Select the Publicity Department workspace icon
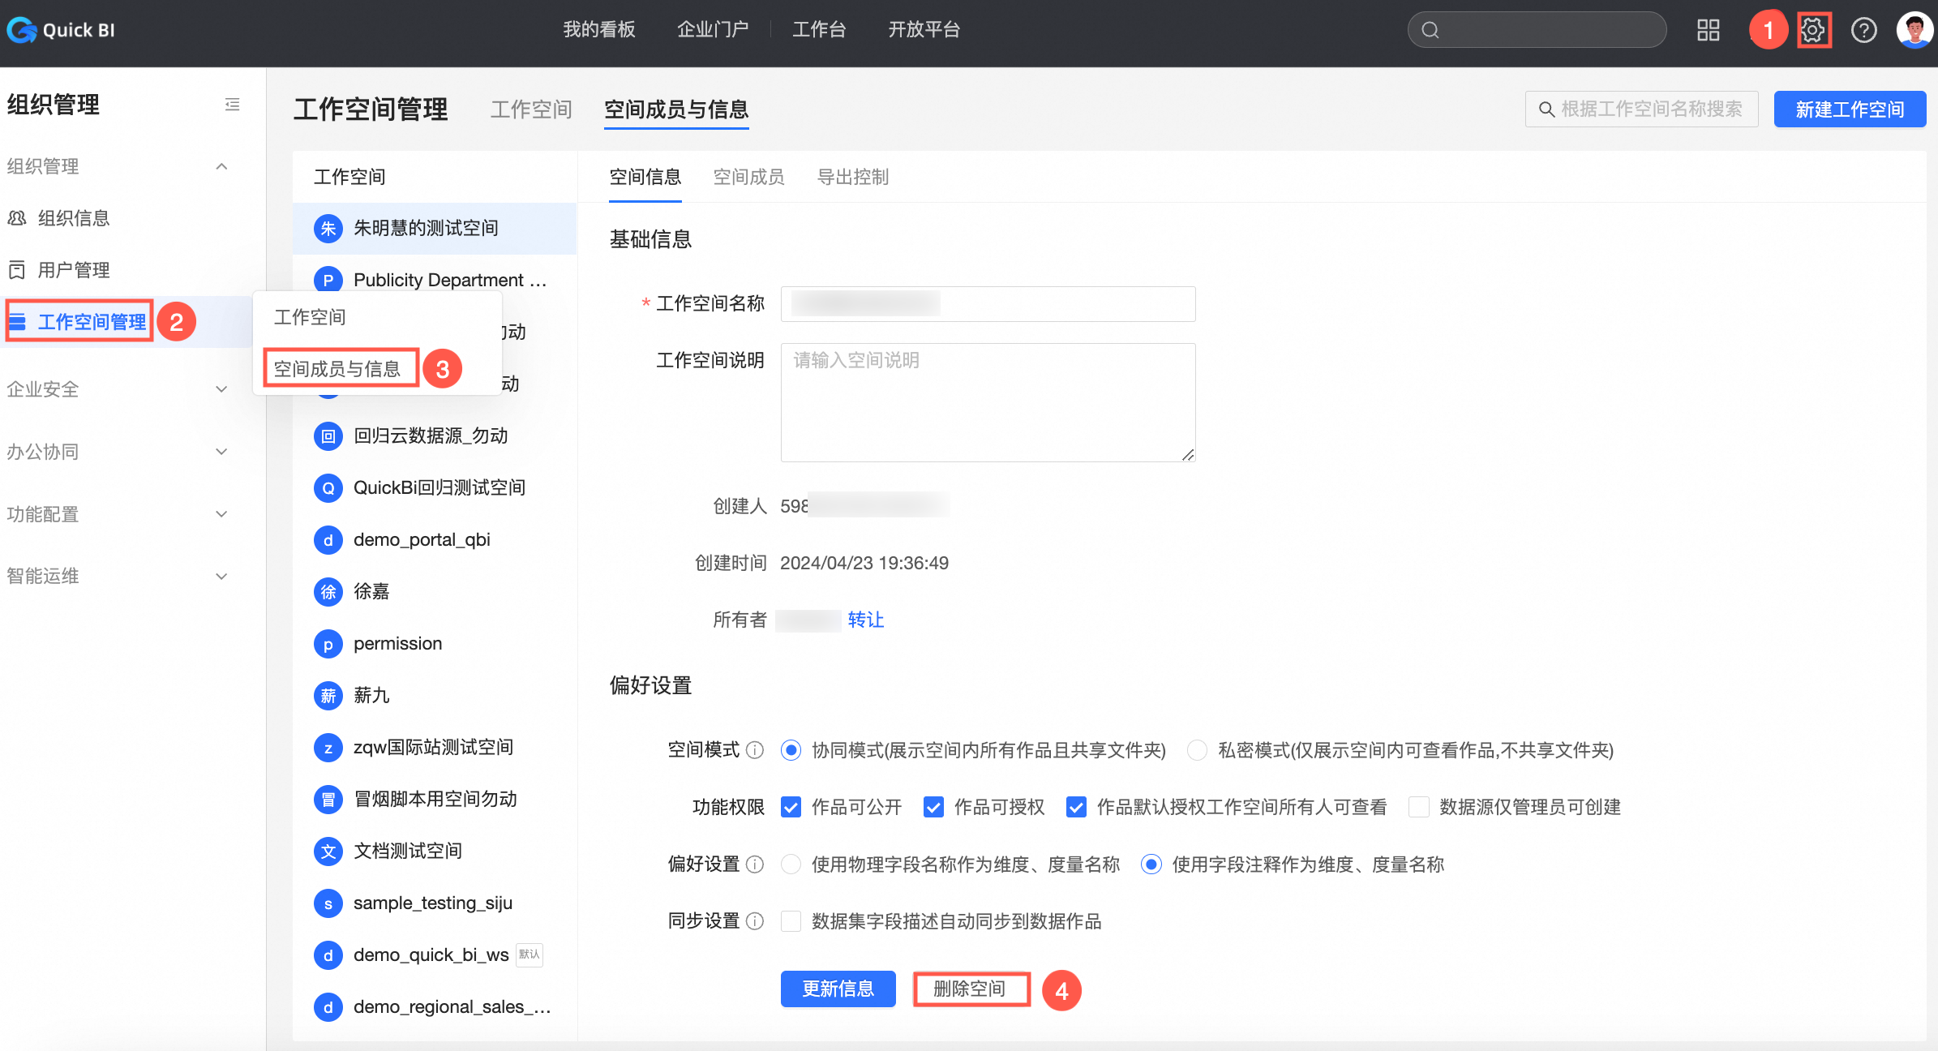The height and width of the screenshot is (1051, 1938). (x=328, y=281)
